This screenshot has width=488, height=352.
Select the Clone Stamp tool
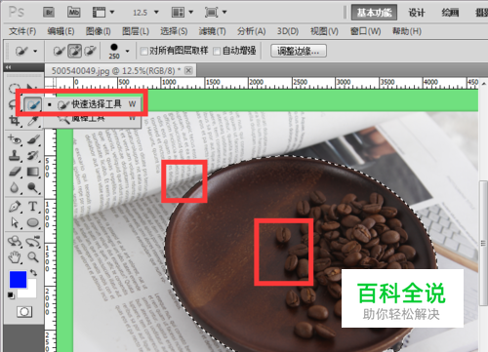(15, 156)
